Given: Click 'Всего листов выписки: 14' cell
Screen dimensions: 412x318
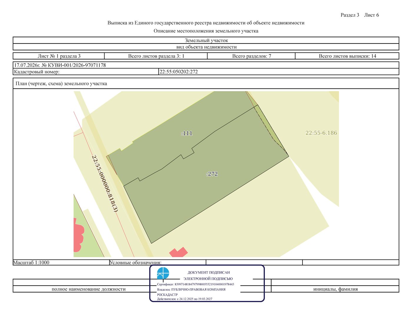Looking at the screenshot, I should point(347,56).
